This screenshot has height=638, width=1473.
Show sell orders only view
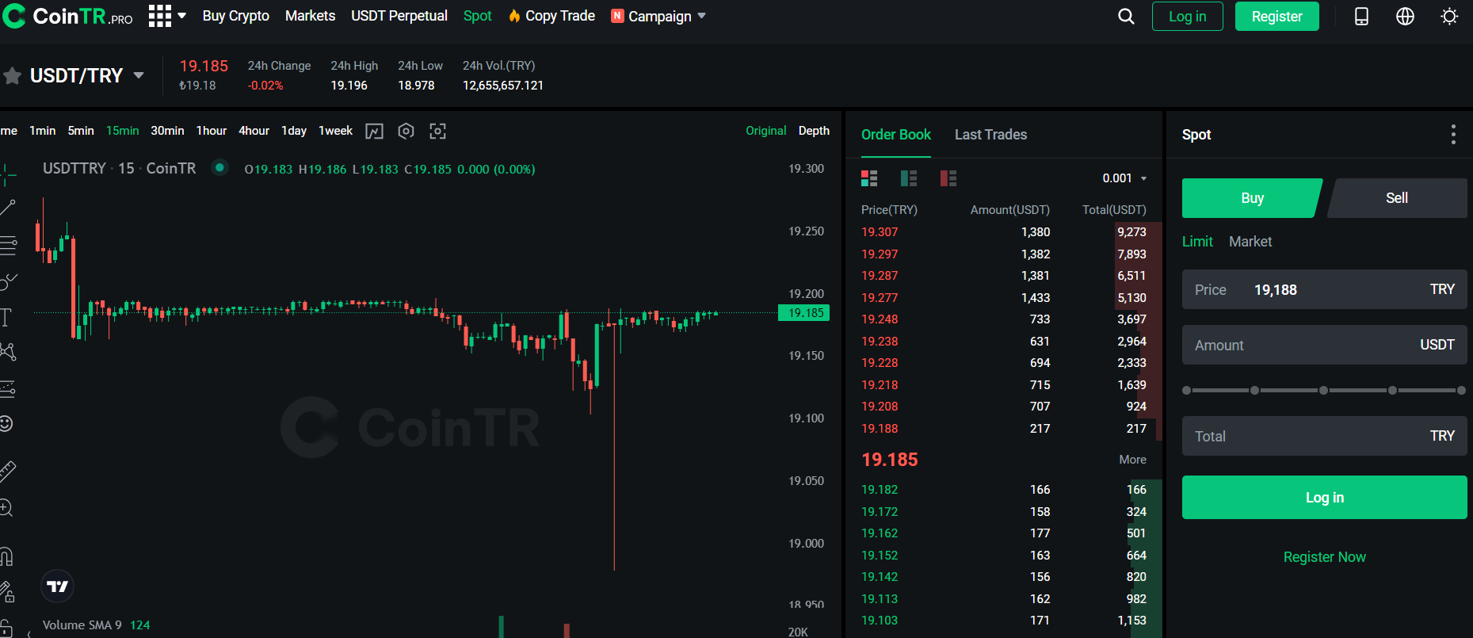tap(948, 178)
